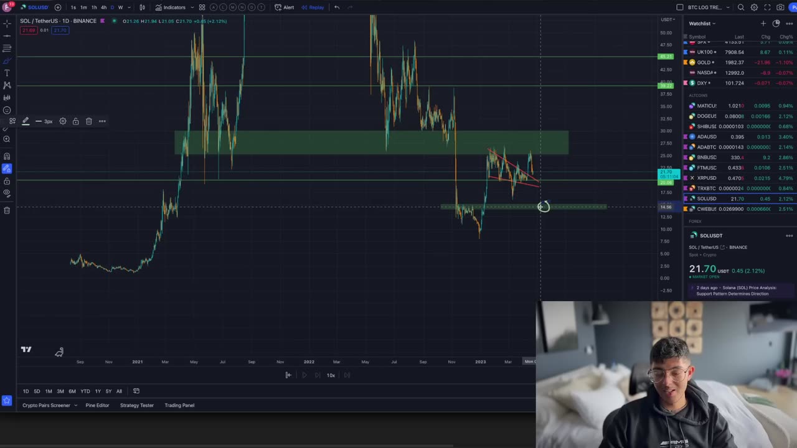Expand the Watchlist name dropdown
Viewport: 797px width, 448px height.
pyautogui.click(x=702, y=24)
